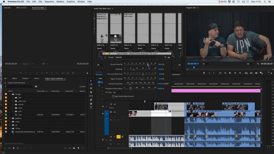The width and height of the screenshot is (274, 154).
Task: Delete preset with trash icon in Fx Editor
Action: 169,57
